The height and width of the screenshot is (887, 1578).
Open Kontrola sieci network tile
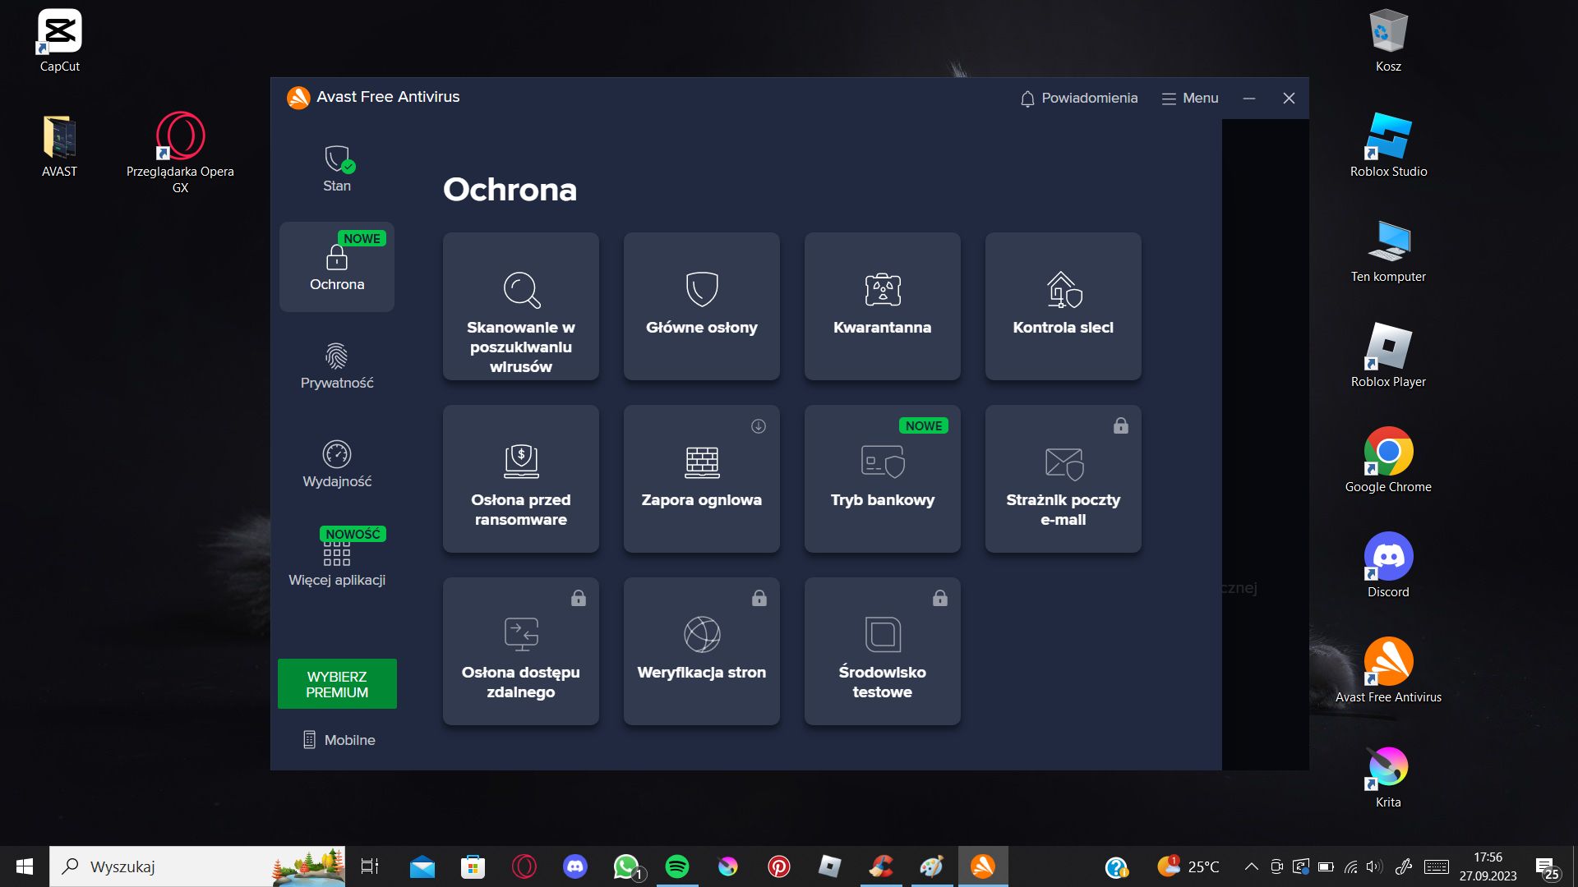click(1063, 306)
